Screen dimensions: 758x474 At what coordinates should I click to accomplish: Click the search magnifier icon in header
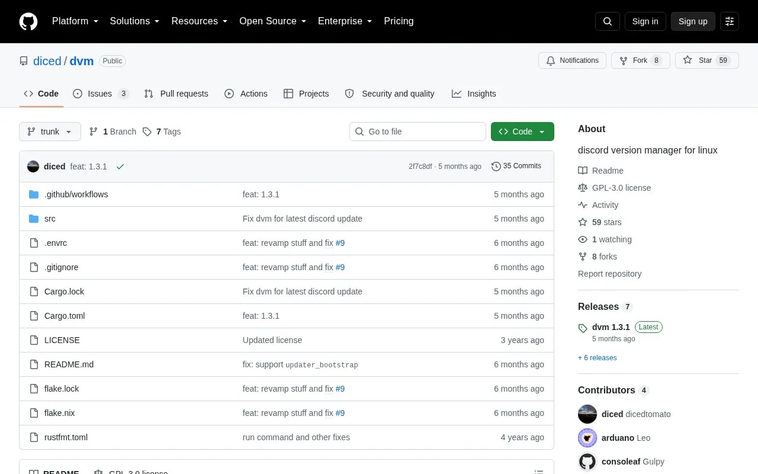[608, 21]
